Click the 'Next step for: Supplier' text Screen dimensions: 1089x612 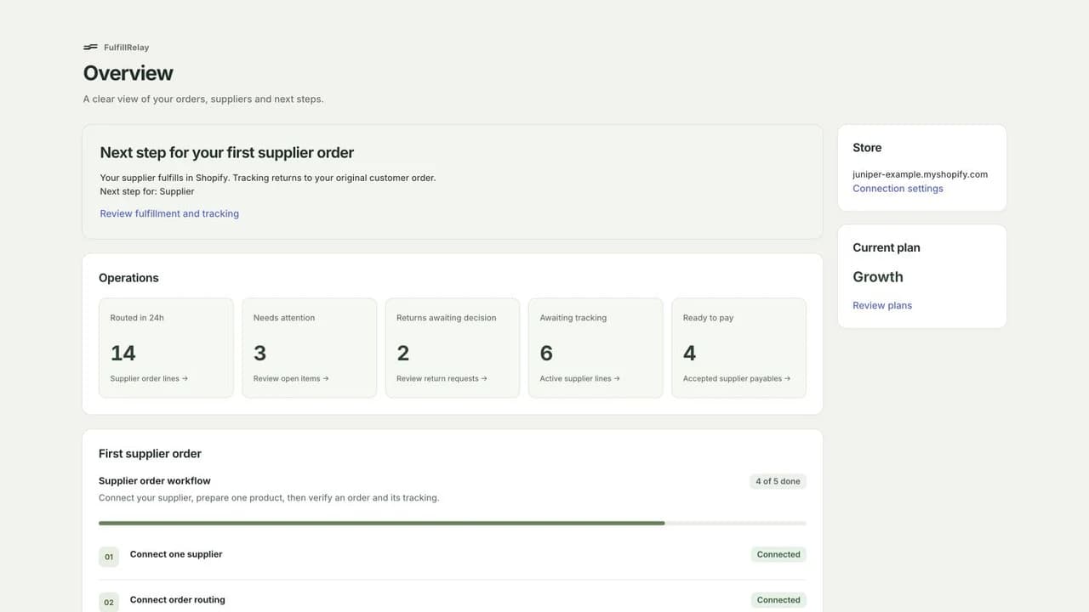click(147, 191)
